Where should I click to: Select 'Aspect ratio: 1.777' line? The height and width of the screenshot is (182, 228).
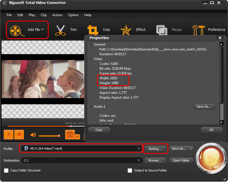pyautogui.click(x=113, y=93)
